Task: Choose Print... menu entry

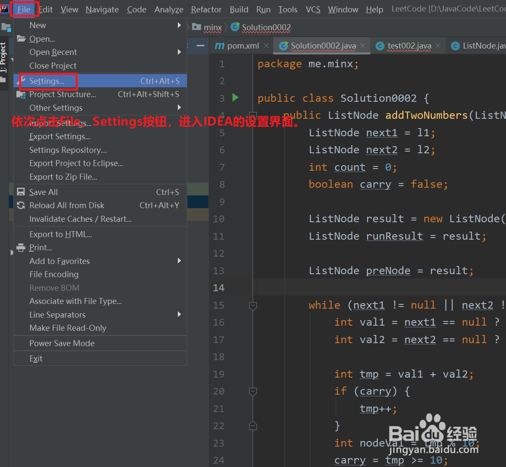Action: [100, 247]
